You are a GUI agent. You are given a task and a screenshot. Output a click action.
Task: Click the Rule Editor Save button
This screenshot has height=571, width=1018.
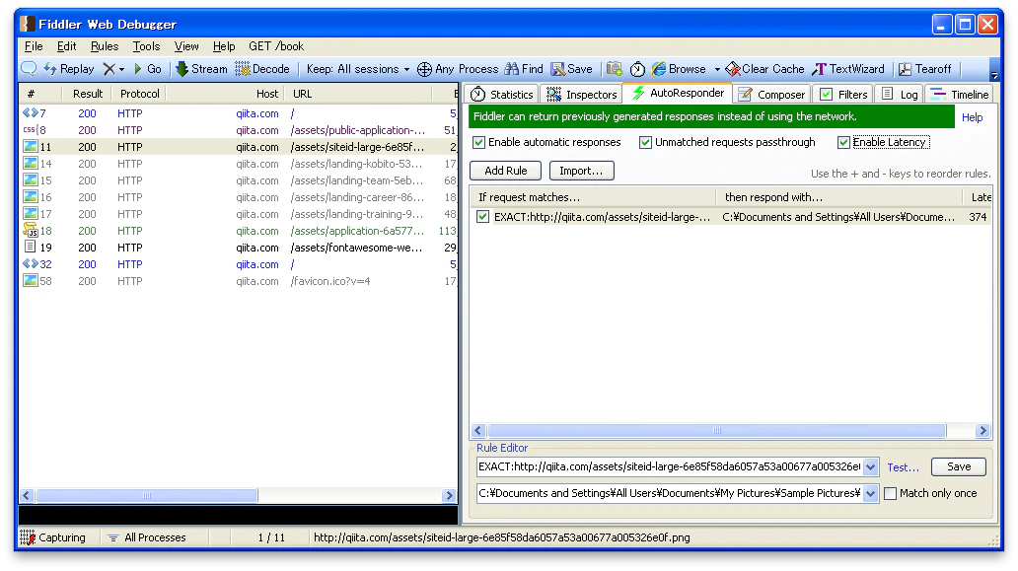click(x=958, y=466)
